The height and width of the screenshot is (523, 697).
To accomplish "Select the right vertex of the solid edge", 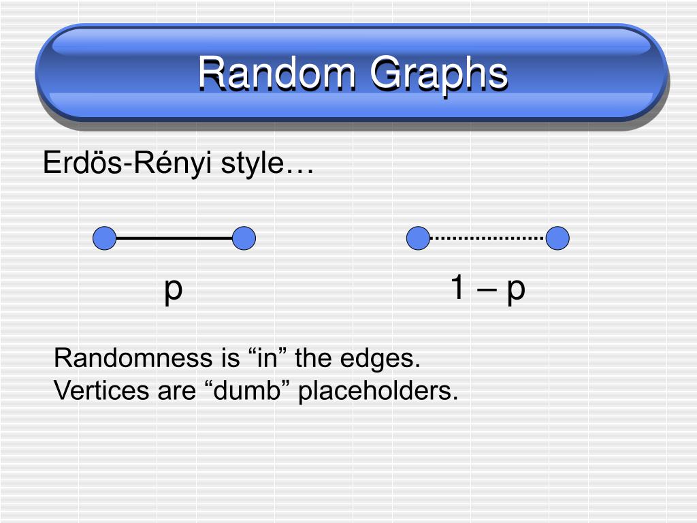I will point(244,238).
